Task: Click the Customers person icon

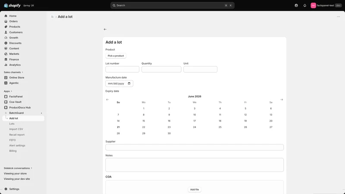Action: pos(6,32)
